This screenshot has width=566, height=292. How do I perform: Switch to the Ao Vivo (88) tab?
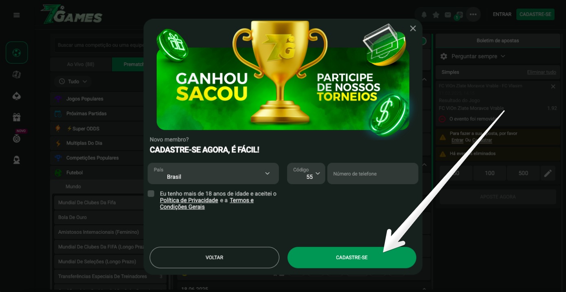click(81, 64)
